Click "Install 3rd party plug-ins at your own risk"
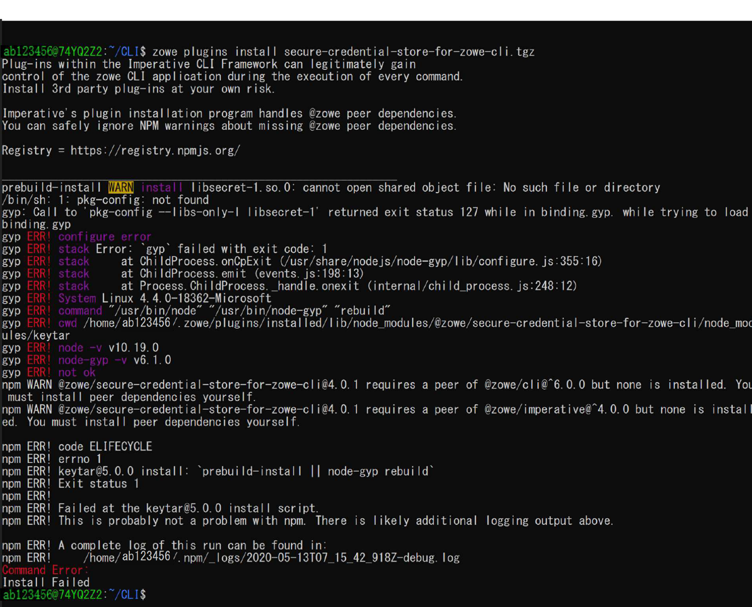This screenshot has width=752, height=607. pos(138,89)
